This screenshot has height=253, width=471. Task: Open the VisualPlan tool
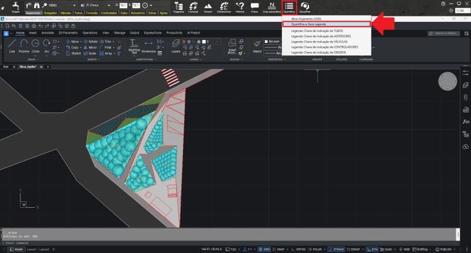tap(305, 6)
